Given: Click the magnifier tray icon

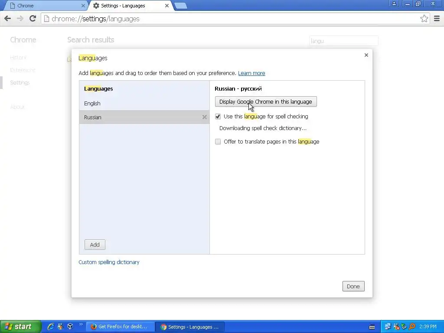Looking at the screenshot, I should tap(412, 327).
